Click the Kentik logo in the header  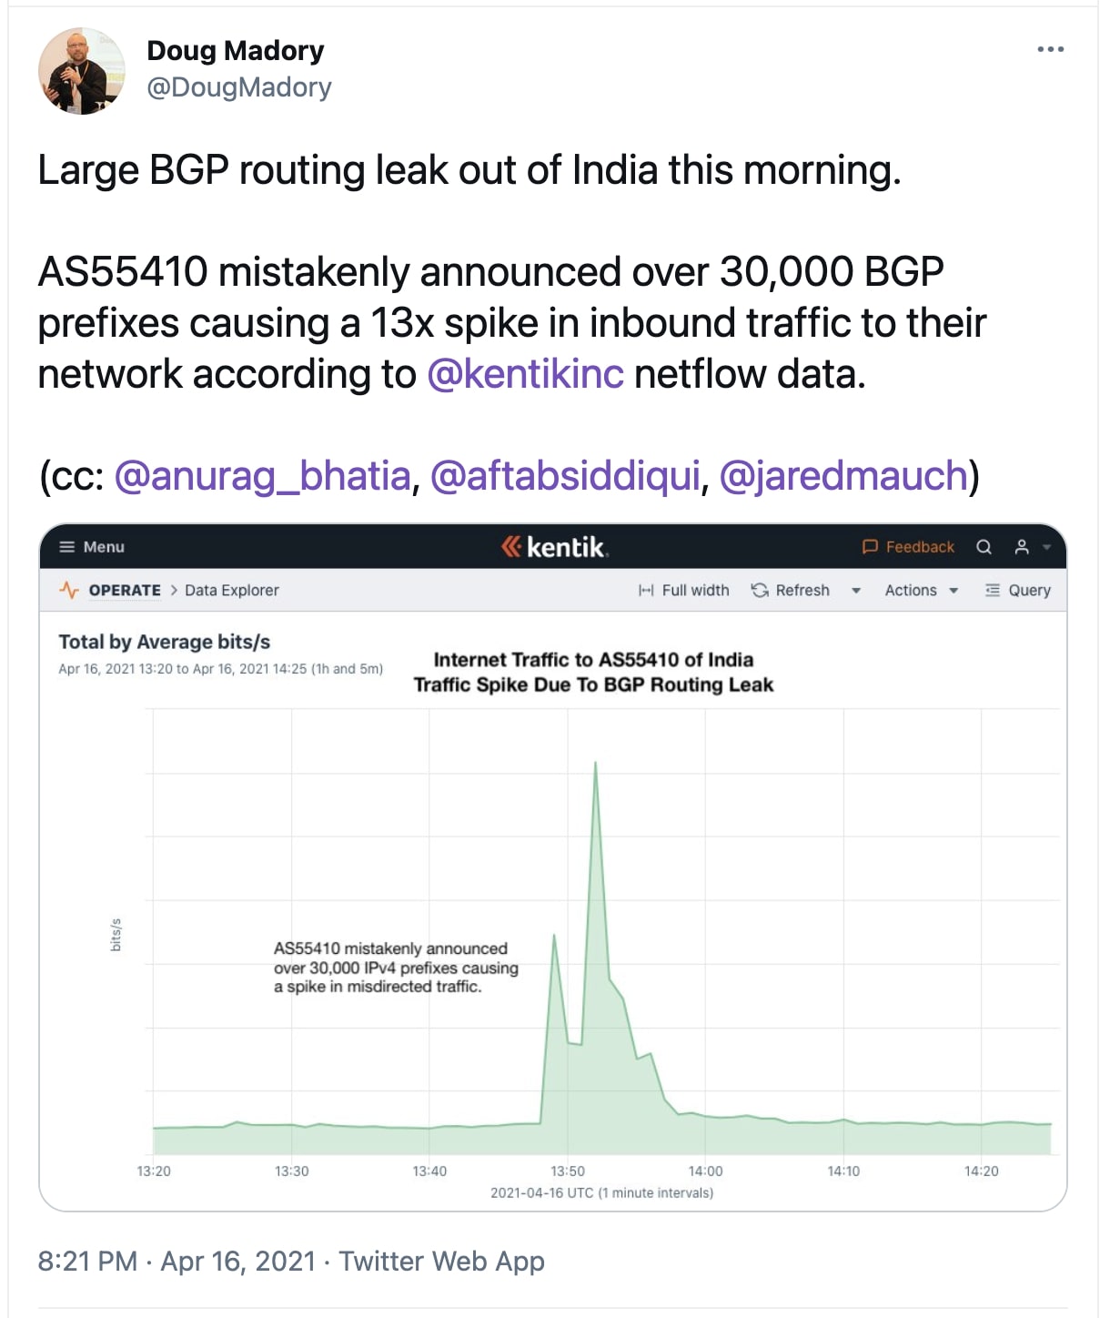point(554,547)
